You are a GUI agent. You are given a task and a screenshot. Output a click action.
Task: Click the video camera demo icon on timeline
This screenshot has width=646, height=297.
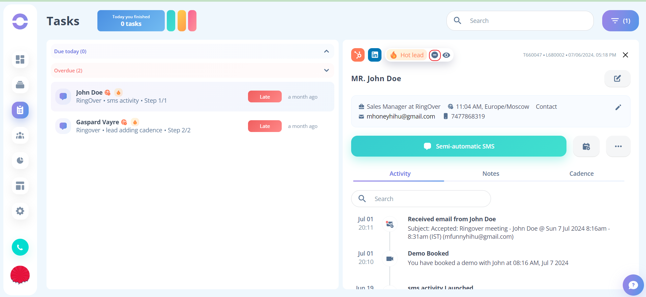click(x=390, y=259)
